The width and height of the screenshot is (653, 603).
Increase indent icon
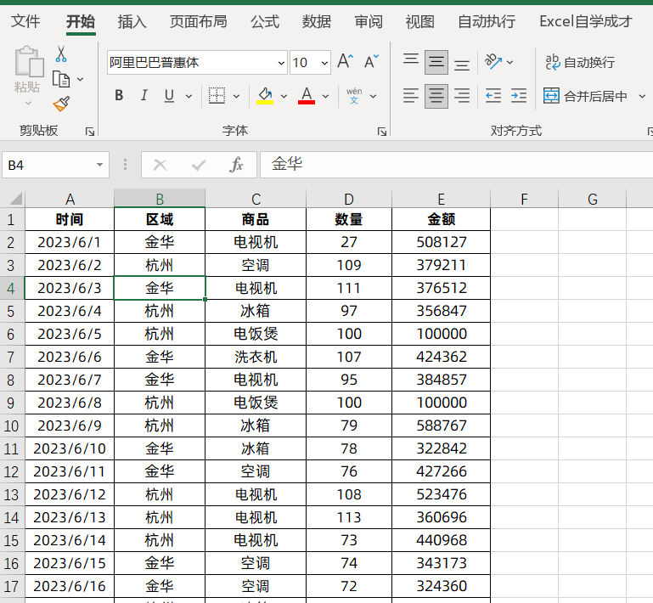click(x=519, y=96)
